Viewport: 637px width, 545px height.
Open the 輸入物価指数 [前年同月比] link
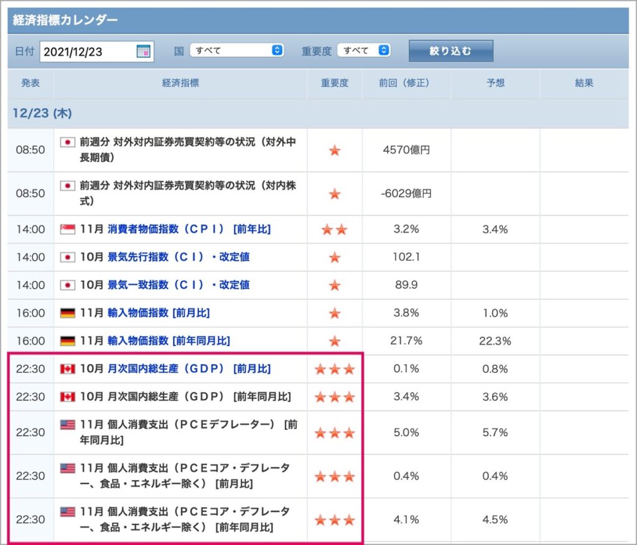click(169, 341)
